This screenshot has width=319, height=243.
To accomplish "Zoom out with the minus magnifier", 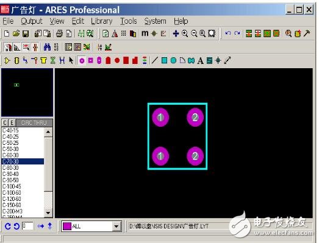I will pyautogui.click(x=194, y=33).
